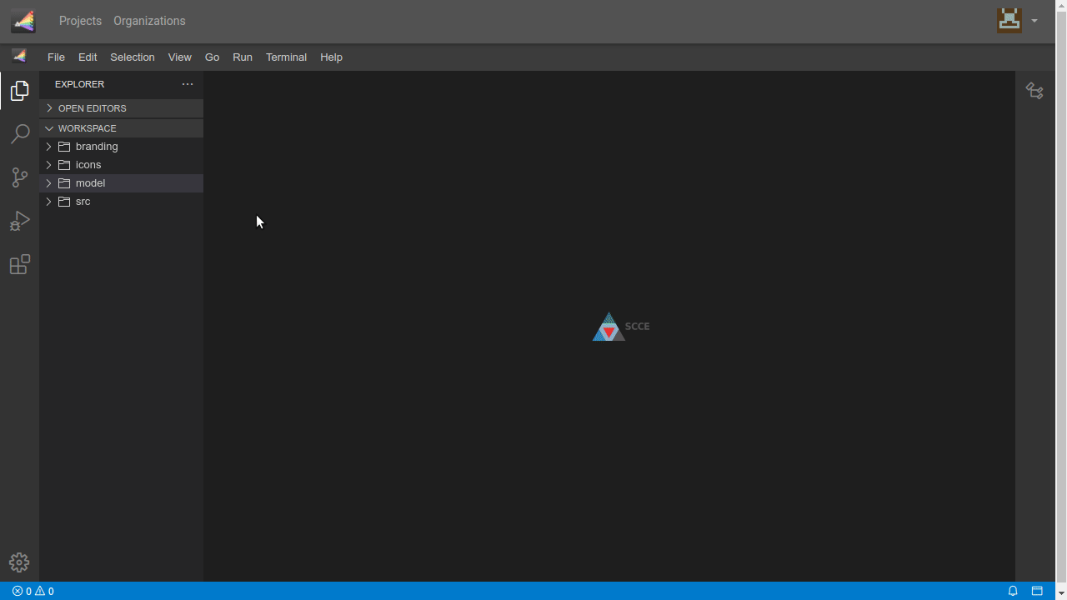The width and height of the screenshot is (1067, 600).
Task: Click the icons folder icon
Action: (x=64, y=165)
